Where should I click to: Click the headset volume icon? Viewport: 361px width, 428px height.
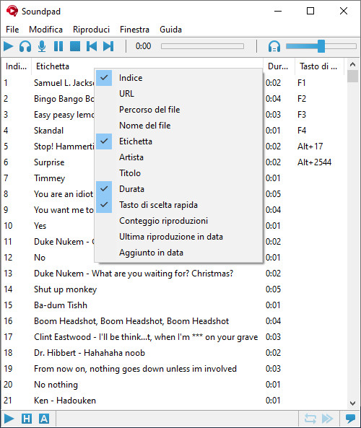click(x=274, y=46)
